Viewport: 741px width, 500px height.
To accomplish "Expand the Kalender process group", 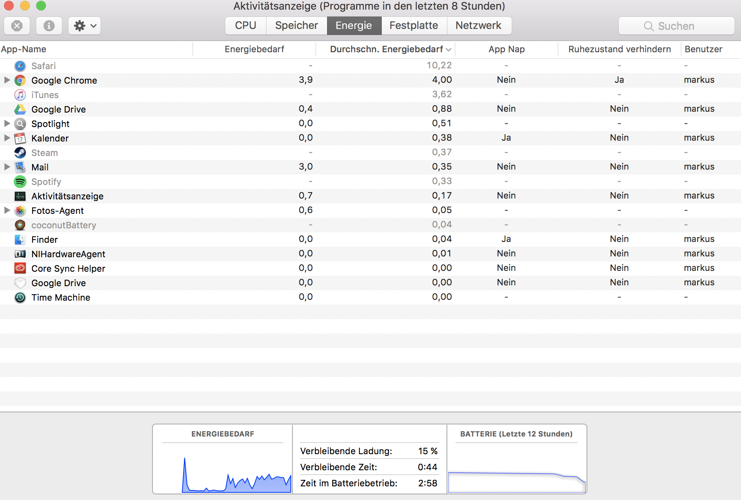I will pyautogui.click(x=7, y=138).
